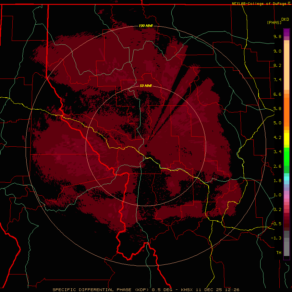The width and height of the screenshot is (292, 292).
Task: Click the 9.0 value on the color scale
Action: point(277,51)
